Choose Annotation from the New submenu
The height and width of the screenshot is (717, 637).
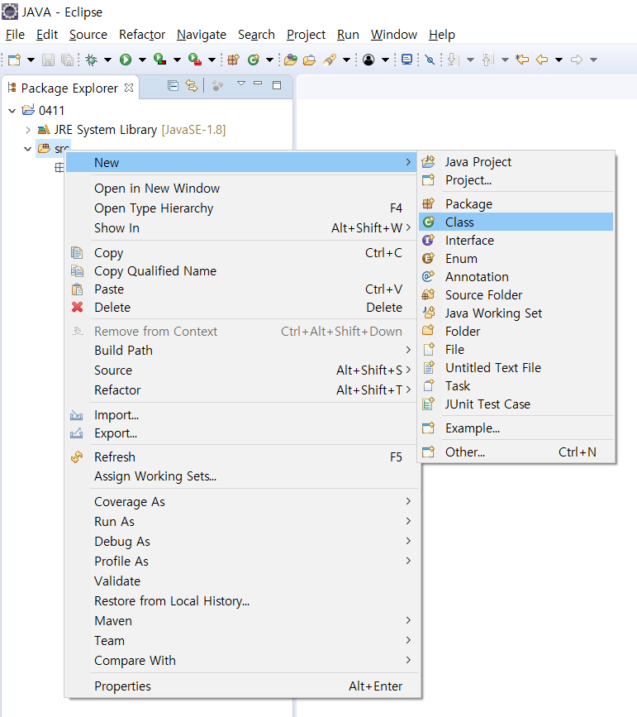click(516, 277)
